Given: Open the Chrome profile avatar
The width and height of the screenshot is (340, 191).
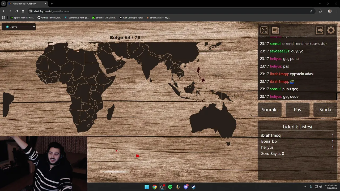Looking at the screenshot, I should (x=330, y=11).
